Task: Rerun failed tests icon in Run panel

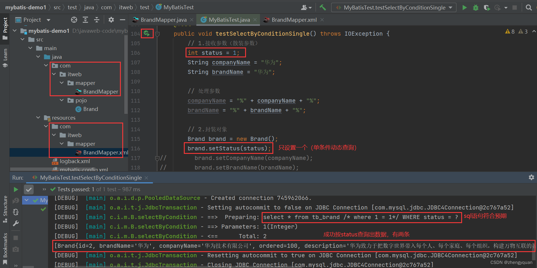Action: 16,200
